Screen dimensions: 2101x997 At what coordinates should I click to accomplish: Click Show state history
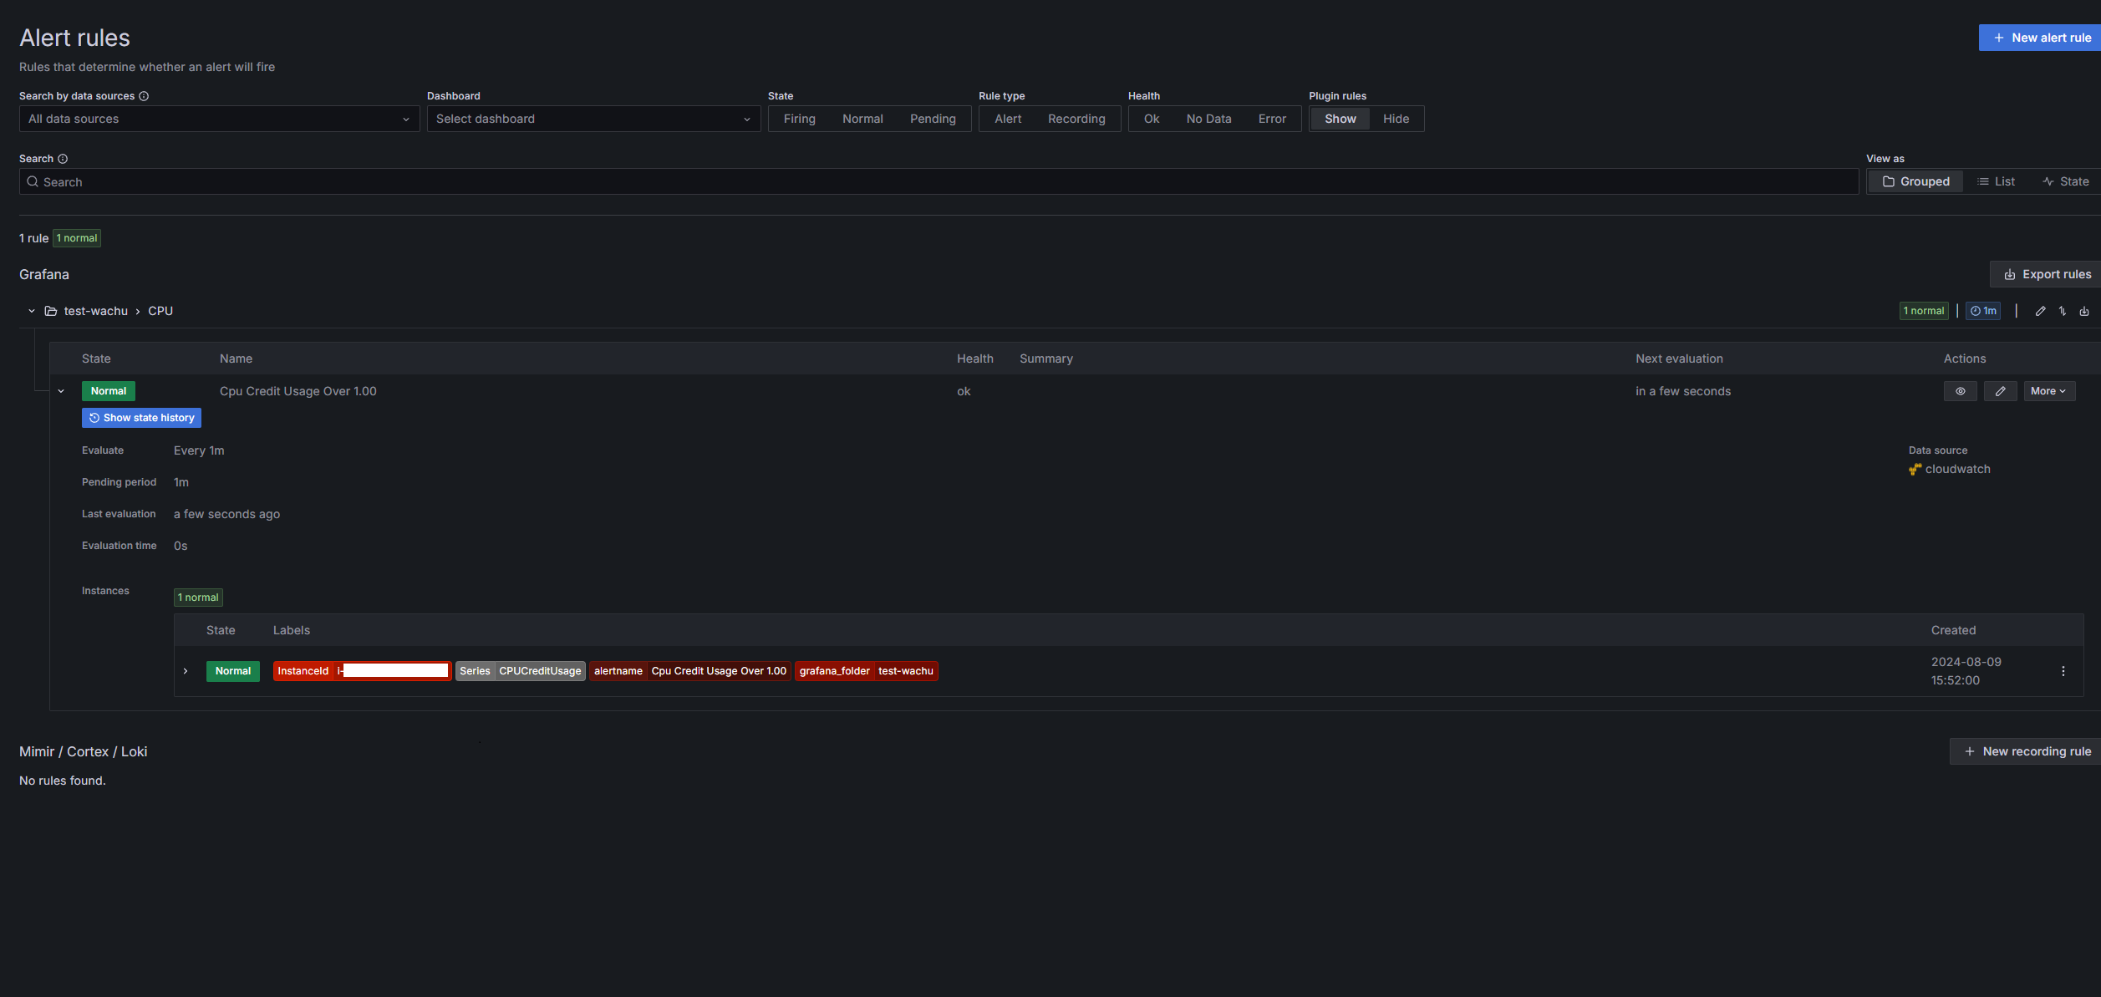pyautogui.click(x=141, y=418)
